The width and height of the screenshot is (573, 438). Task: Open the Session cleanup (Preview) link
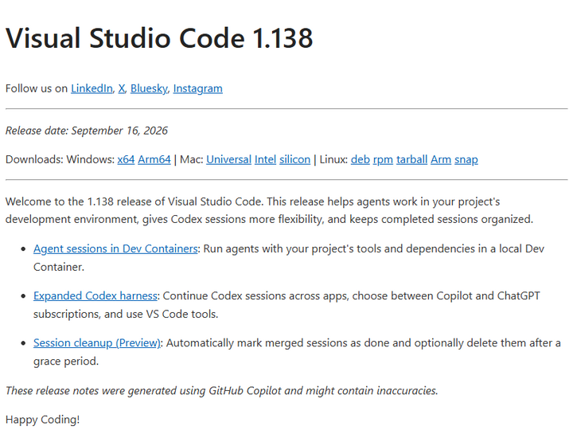(97, 343)
